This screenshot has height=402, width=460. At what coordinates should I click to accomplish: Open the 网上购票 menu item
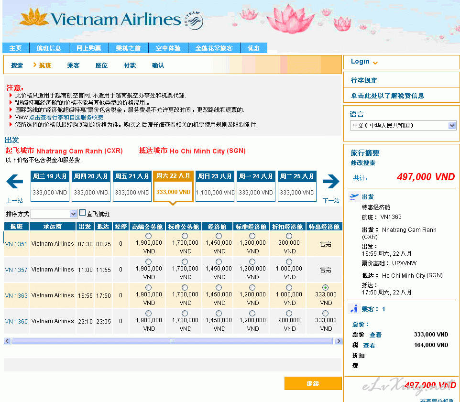(89, 48)
